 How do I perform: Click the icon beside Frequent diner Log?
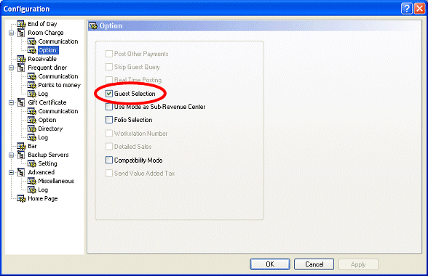[x=32, y=94]
